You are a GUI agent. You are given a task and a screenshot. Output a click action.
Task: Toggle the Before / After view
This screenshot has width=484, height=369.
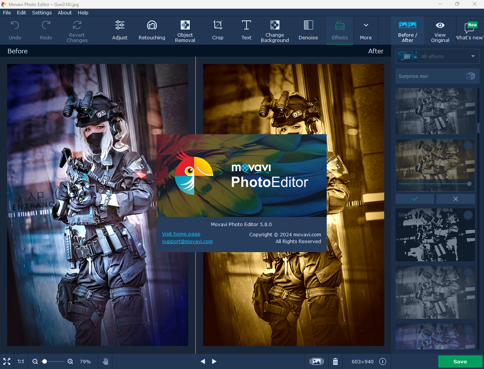407,31
